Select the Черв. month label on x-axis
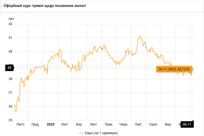Viewport: 204px width, 136px height. pyautogui.click(x=124, y=124)
